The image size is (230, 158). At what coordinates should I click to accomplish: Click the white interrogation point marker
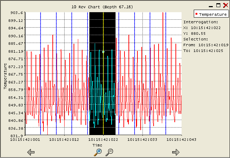[x=103, y=52]
